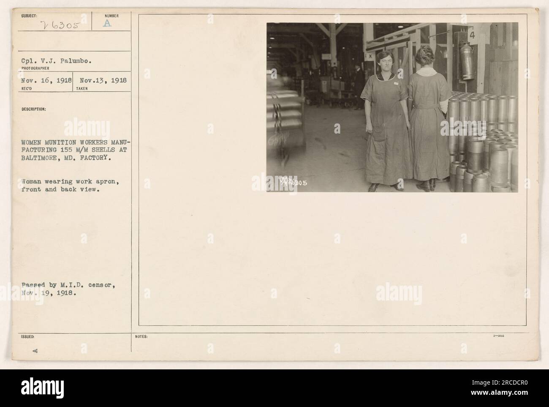Click the NOTES label

[142, 336]
